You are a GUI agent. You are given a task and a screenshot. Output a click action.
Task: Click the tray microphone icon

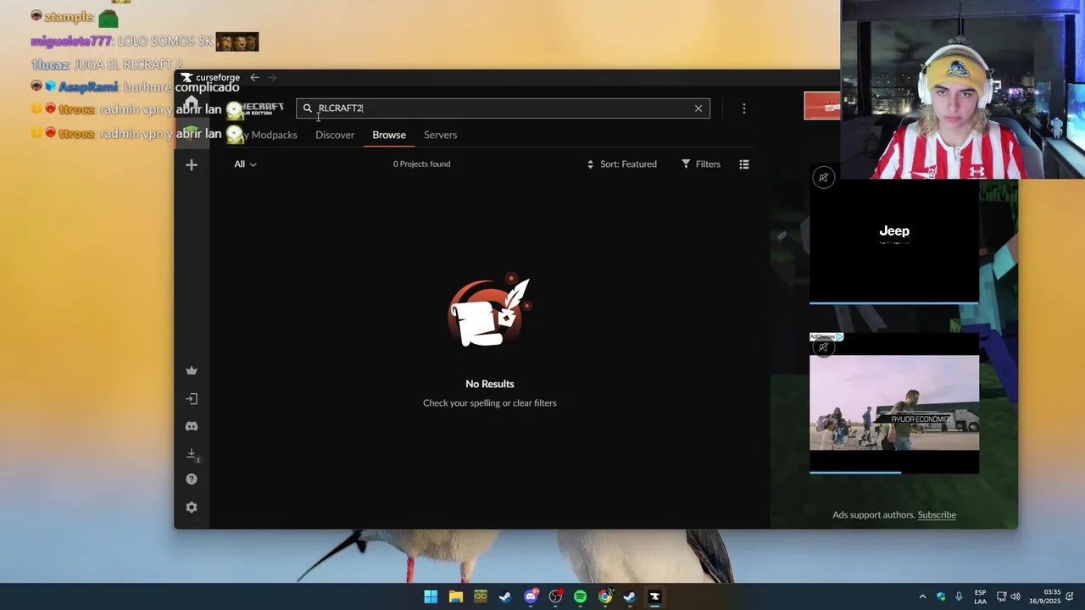click(x=959, y=596)
